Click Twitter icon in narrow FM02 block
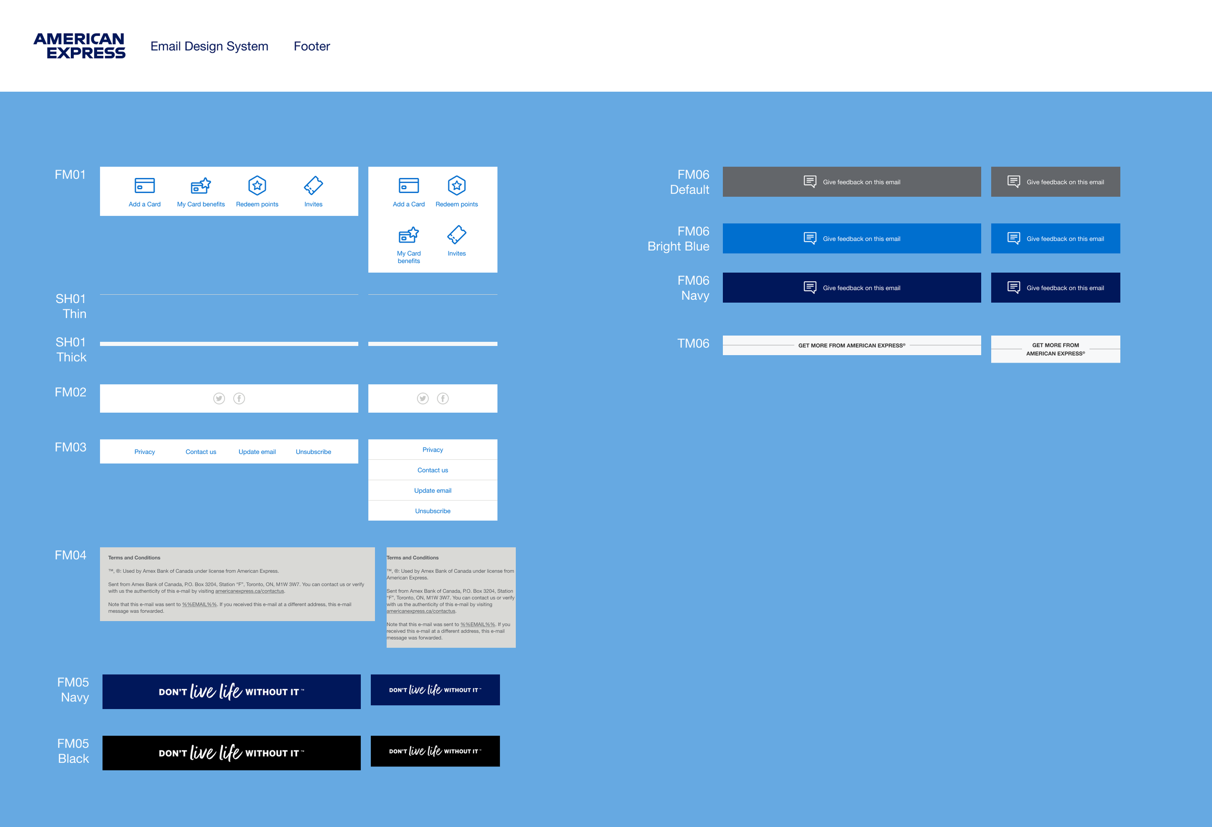This screenshot has width=1212, height=827. (x=423, y=399)
